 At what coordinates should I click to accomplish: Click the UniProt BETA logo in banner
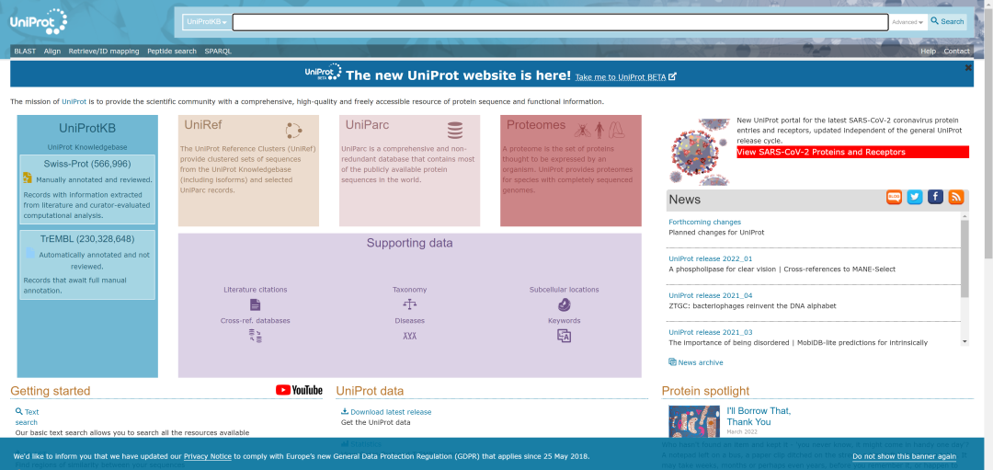point(323,73)
